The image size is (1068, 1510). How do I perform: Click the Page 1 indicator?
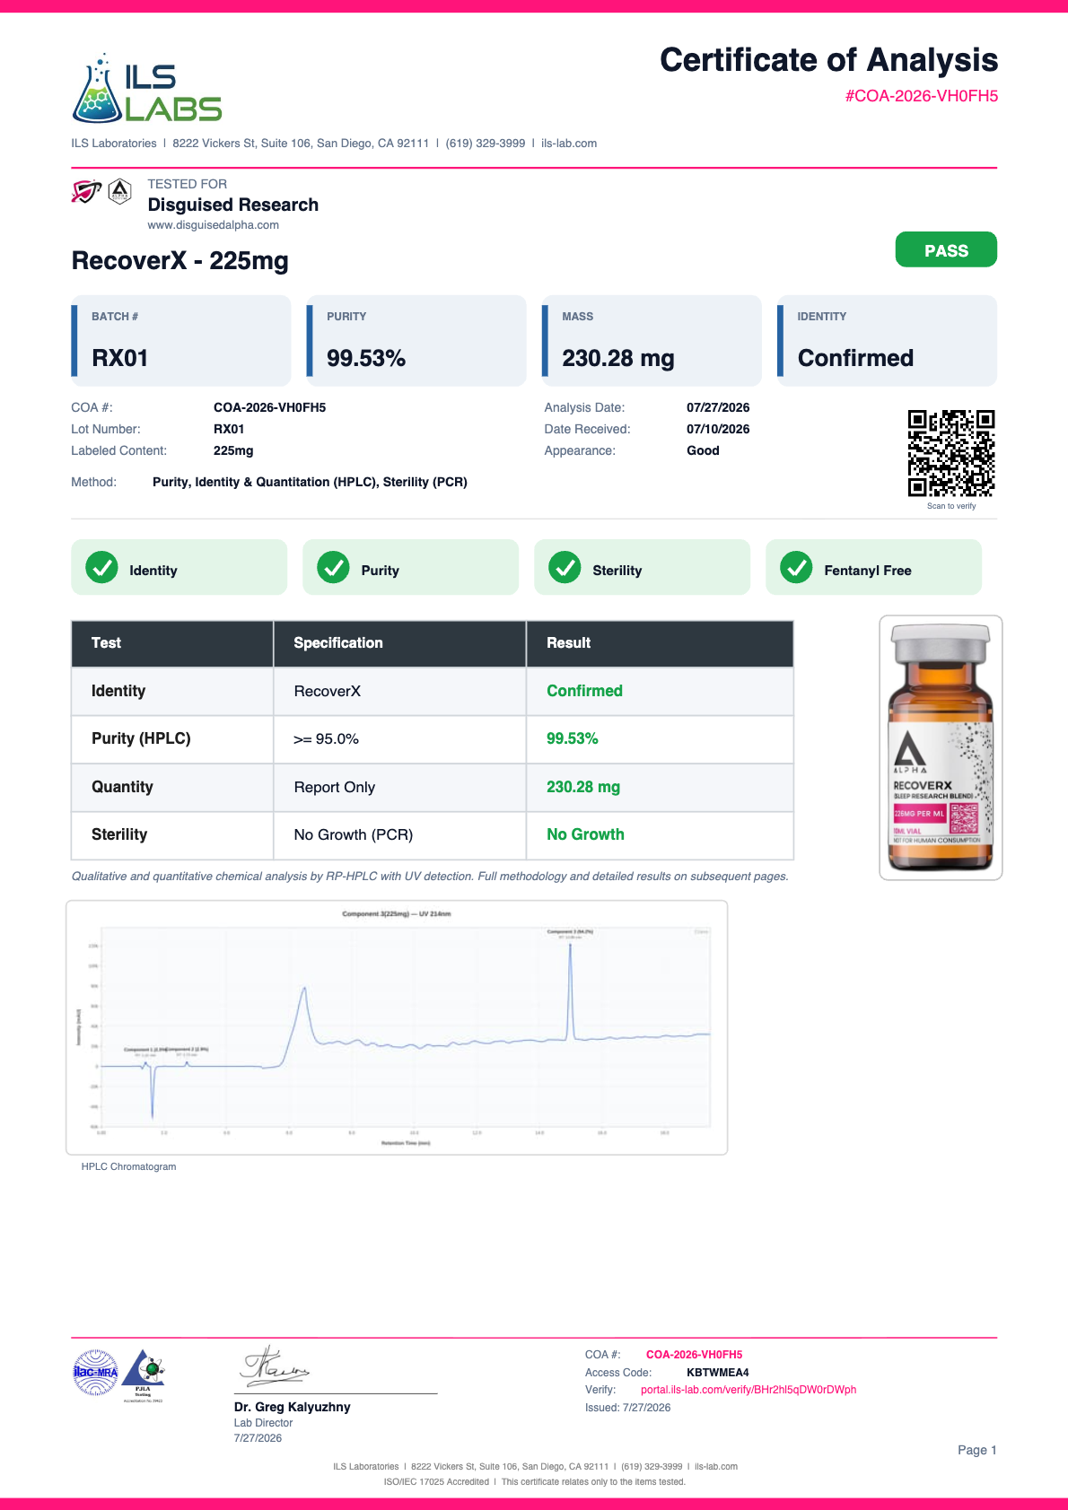(x=977, y=1450)
